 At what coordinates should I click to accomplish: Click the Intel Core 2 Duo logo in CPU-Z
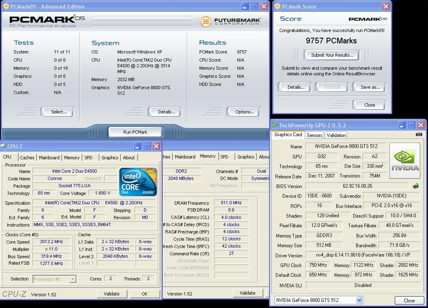pyautogui.click(x=138, y=182)
